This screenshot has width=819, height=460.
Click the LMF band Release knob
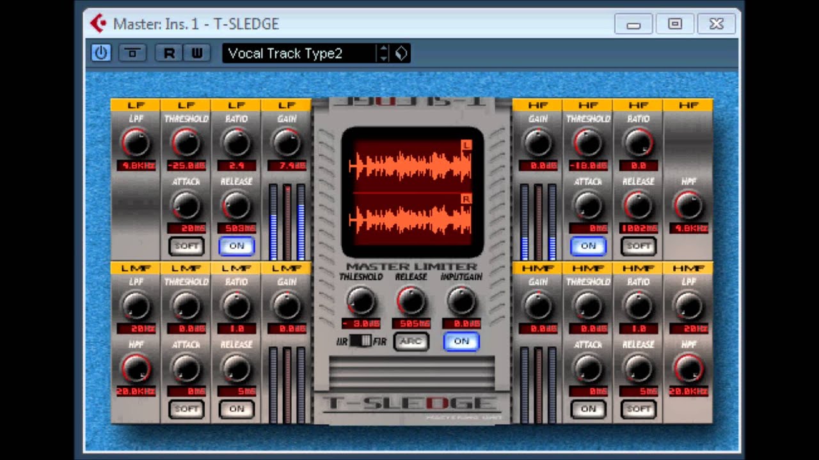(x=237, y=368)
